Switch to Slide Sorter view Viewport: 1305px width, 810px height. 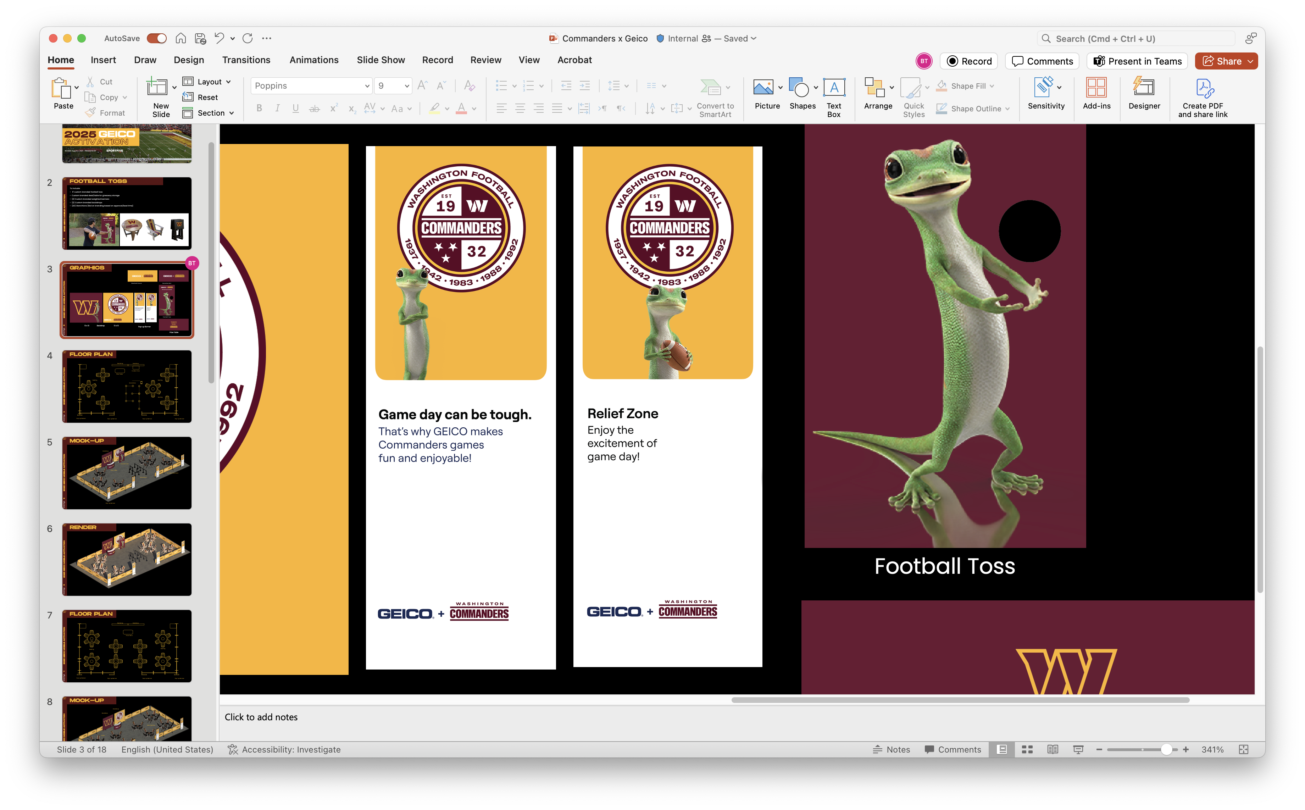1027,749
